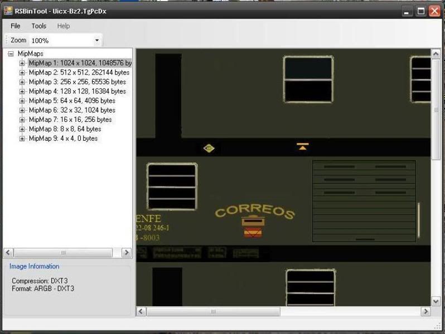Click tree panel scroll left arrow
445x334 pixels.
[8, 252]
